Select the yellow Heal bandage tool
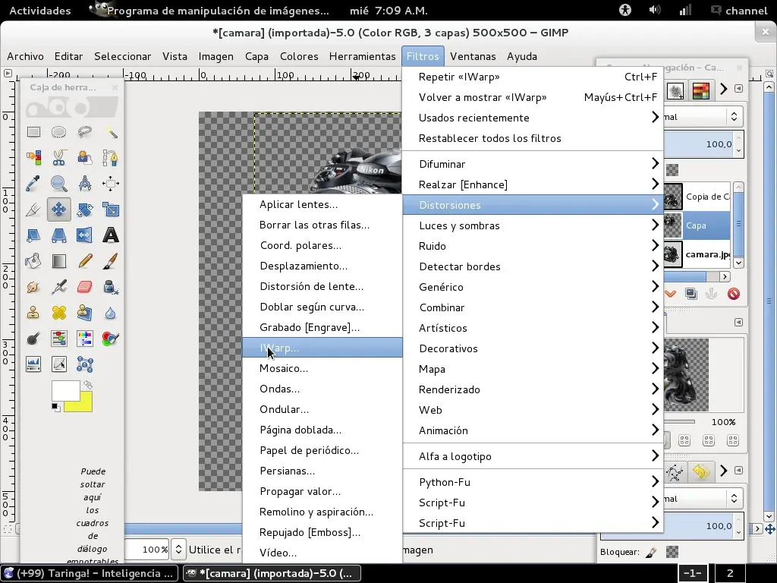Image resolution: width=777 pixels, height=583 pixels. 59,312
